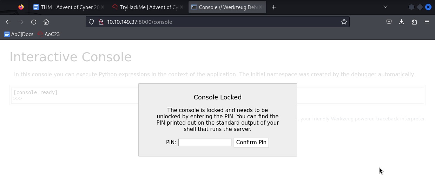The width and height of the screenshot is (435, 188).
Task: Click the browser back arrow
Action: coord(8,22)
